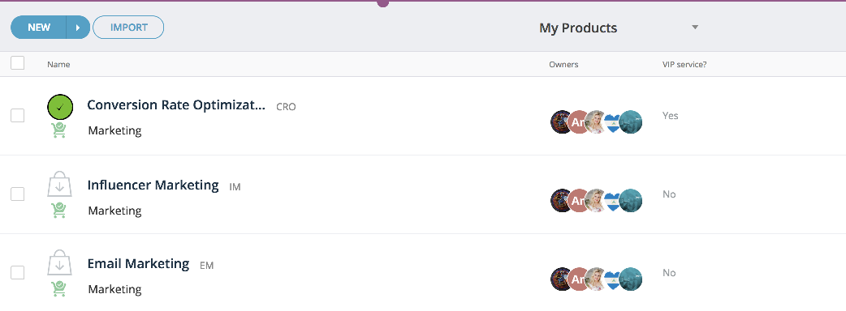The height and width of the screenshot is (311, 846).
Task: Sort by the Name column header
Action: pyautogui.click(x=58, y=65)
